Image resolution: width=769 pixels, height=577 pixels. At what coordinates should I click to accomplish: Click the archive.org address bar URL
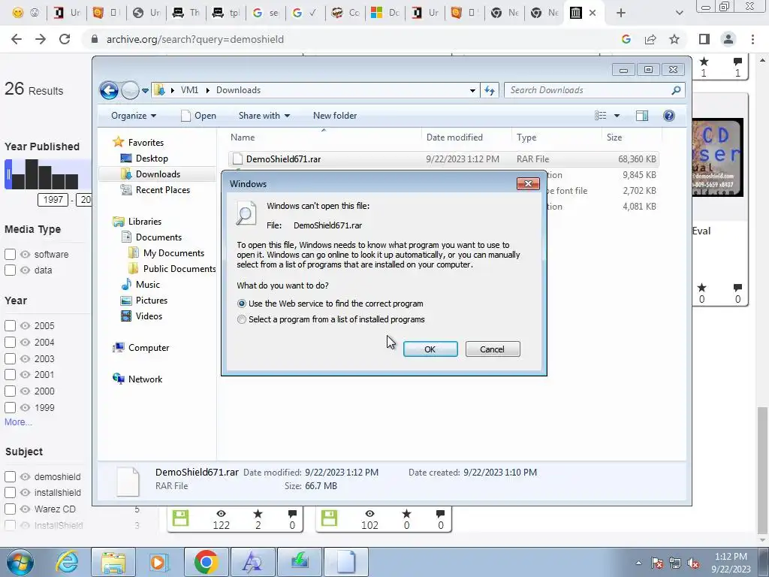pyautogui.click(x=195, y=39)
